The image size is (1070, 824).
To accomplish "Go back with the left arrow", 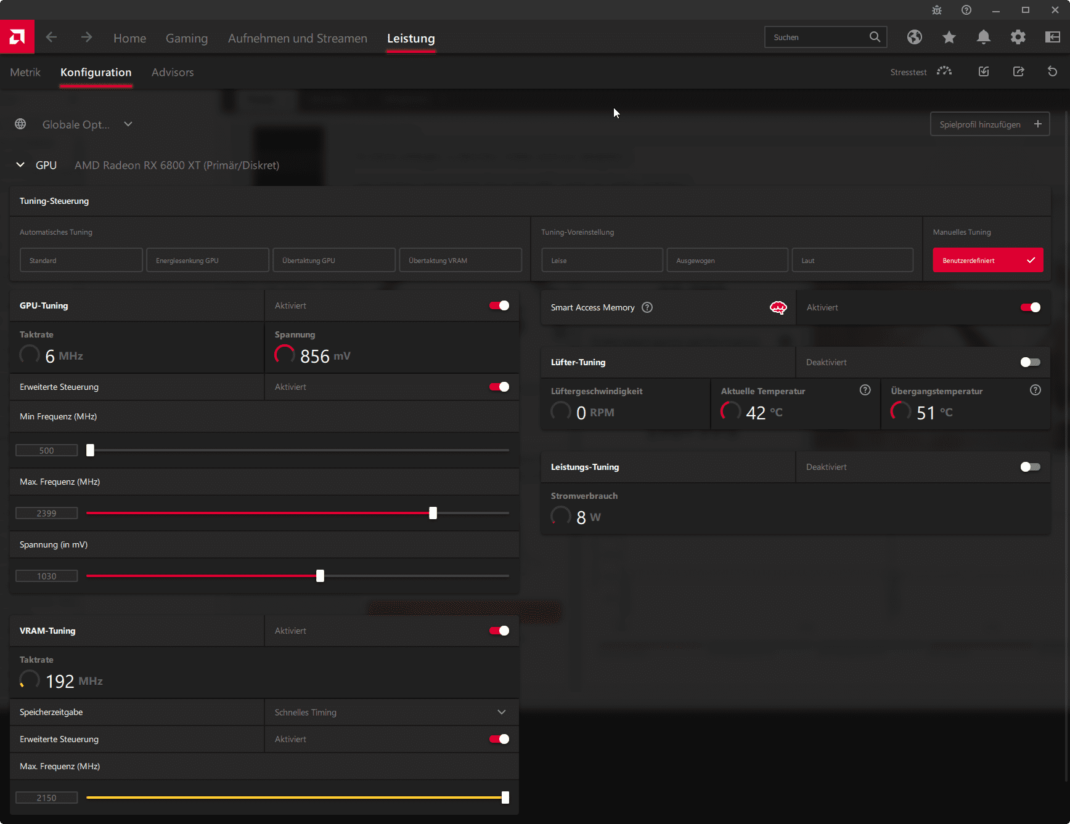I will [51, 37].
